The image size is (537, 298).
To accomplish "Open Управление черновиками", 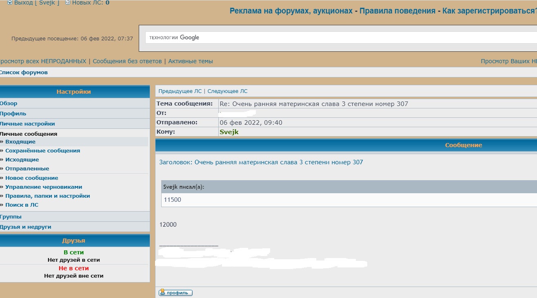I will point(44,187).
